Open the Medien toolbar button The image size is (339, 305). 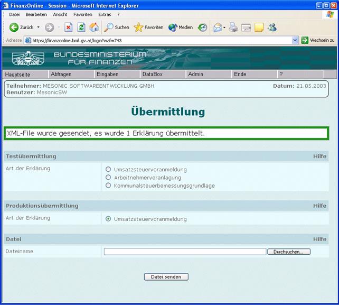pyautogui.click(x=181, y=27)
